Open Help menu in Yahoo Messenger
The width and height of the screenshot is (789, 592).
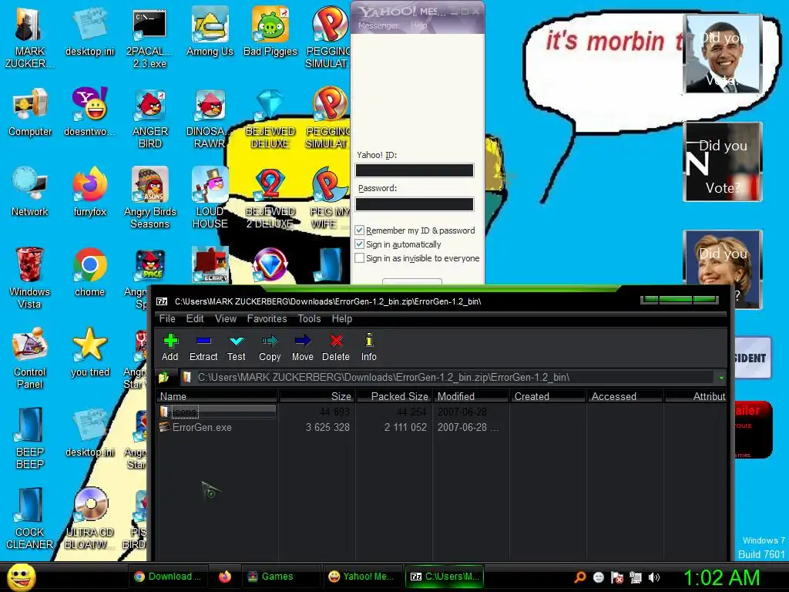click(x=418, y=25)
